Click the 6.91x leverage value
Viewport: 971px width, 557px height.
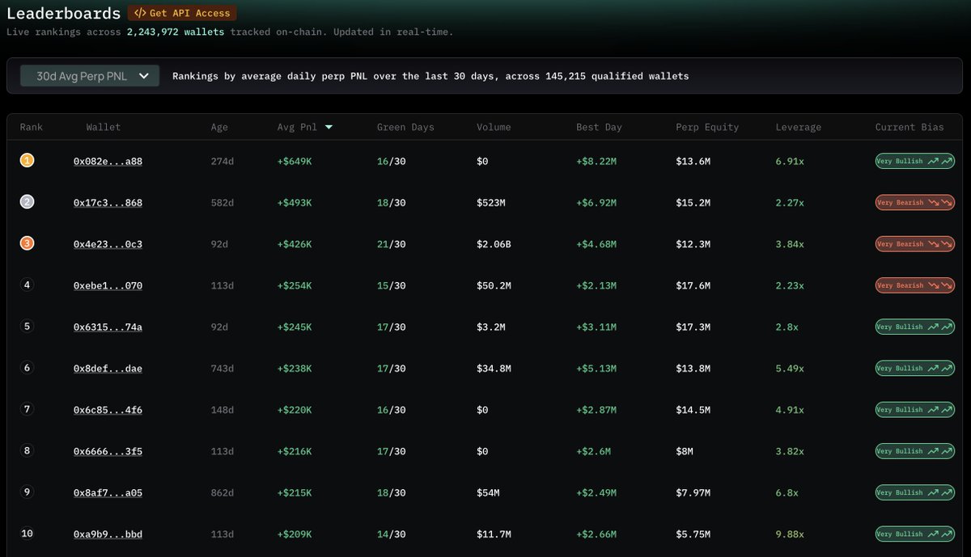pos(790,162)
